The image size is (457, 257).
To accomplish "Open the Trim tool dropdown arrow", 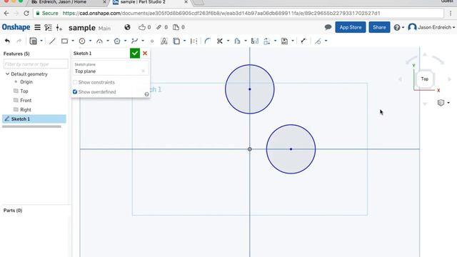I will pyautogui.click(x=228, y=41).
